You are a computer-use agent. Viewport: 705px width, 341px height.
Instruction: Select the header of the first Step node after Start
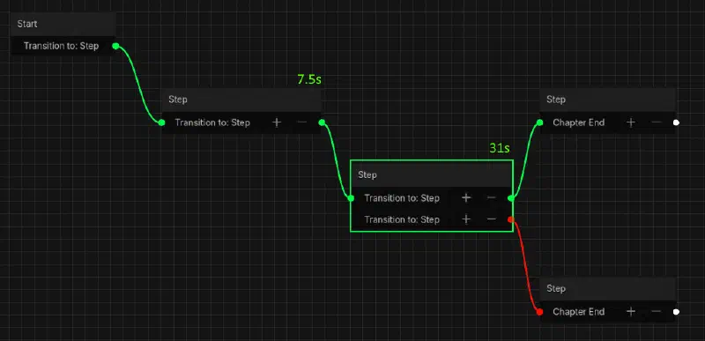click(x=241, y=100)
